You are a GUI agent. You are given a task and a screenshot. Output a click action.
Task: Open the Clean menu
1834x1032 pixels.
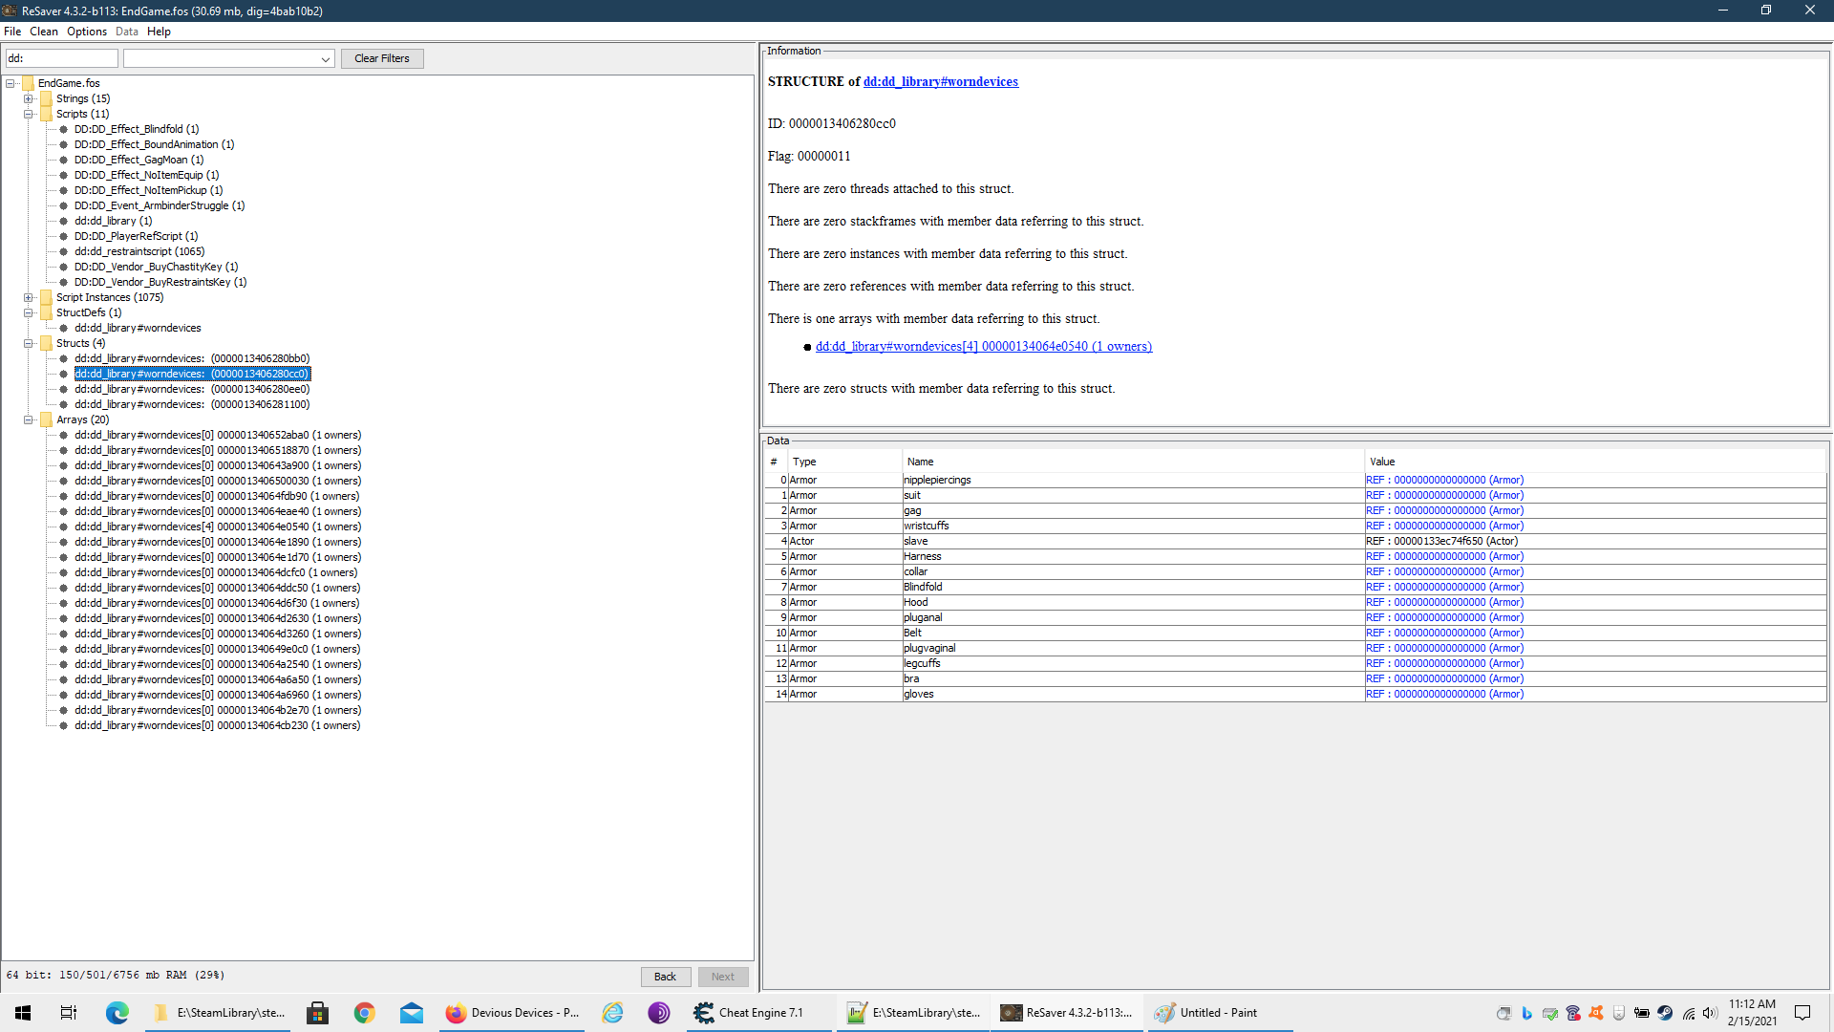(x=44, y=32)
